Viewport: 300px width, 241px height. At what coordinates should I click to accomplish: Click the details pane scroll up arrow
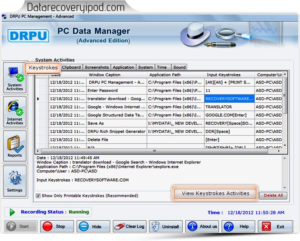(x=285, y=158)
